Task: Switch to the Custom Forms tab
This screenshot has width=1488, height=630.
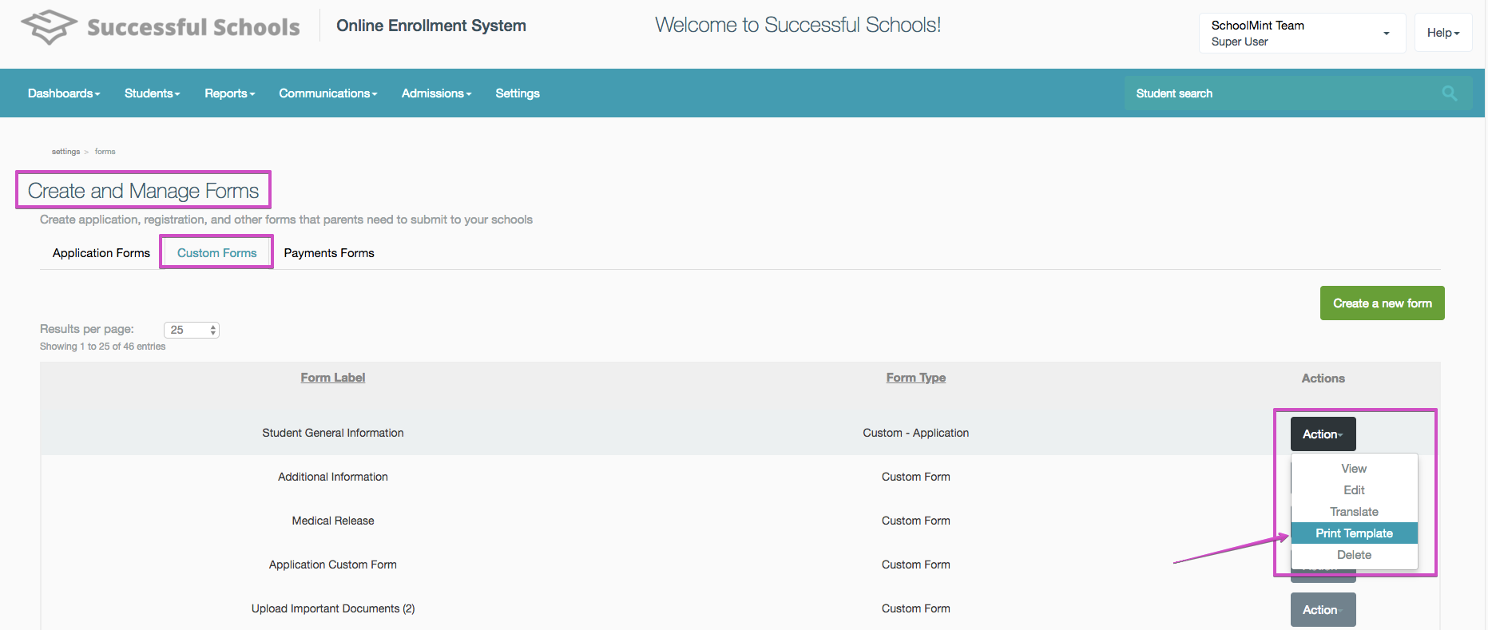Action: 217,253
